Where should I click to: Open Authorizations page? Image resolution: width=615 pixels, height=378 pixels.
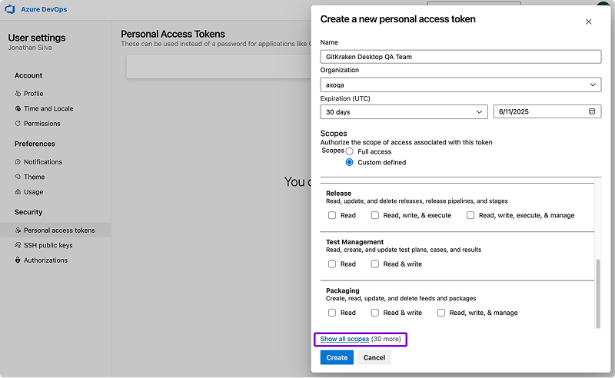(45, 260)
